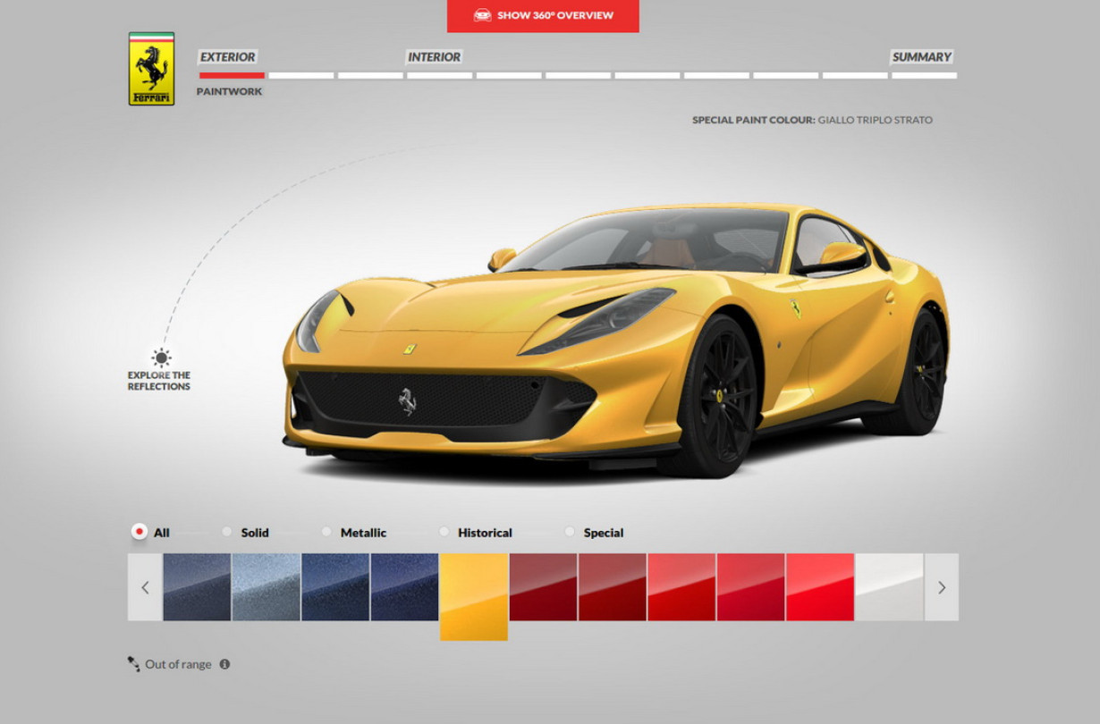Show 360° overview of the car

click(544, 15)
